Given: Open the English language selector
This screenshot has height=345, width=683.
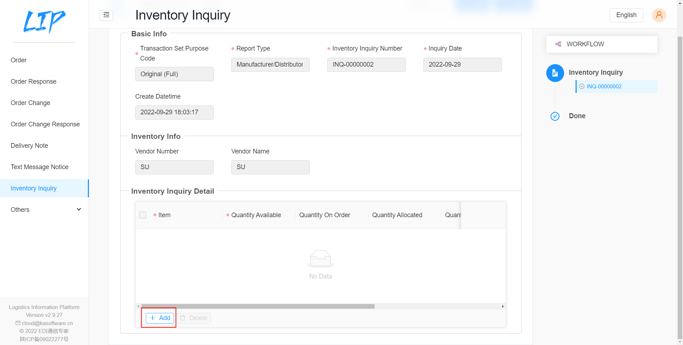Looking at the screenshot, I should tap(626, 15).
